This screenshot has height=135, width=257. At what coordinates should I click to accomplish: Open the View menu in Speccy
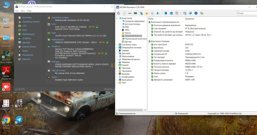coord(23,11)
